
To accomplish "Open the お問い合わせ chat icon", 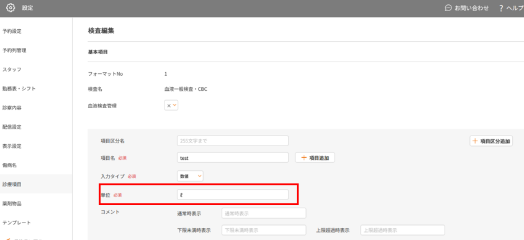I will click(448, 8).
